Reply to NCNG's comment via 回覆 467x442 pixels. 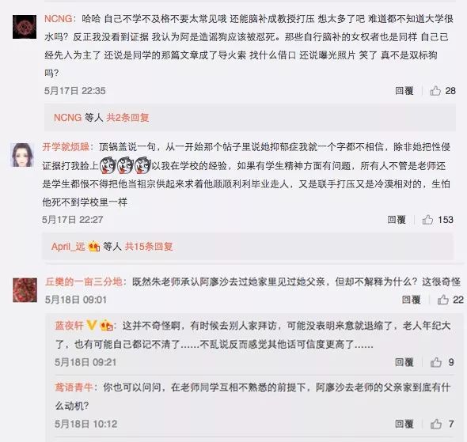(404, 90)
